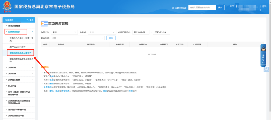
Task: Select 发票代开 menu item
Action: 12,74
